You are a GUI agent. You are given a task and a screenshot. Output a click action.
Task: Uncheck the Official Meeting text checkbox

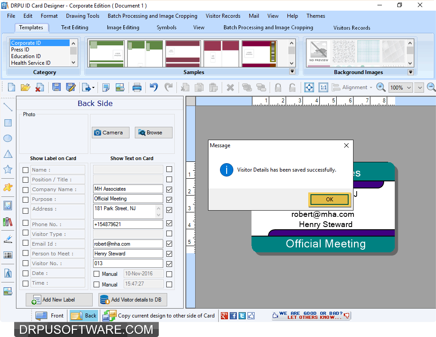click(x=169, y=199)
